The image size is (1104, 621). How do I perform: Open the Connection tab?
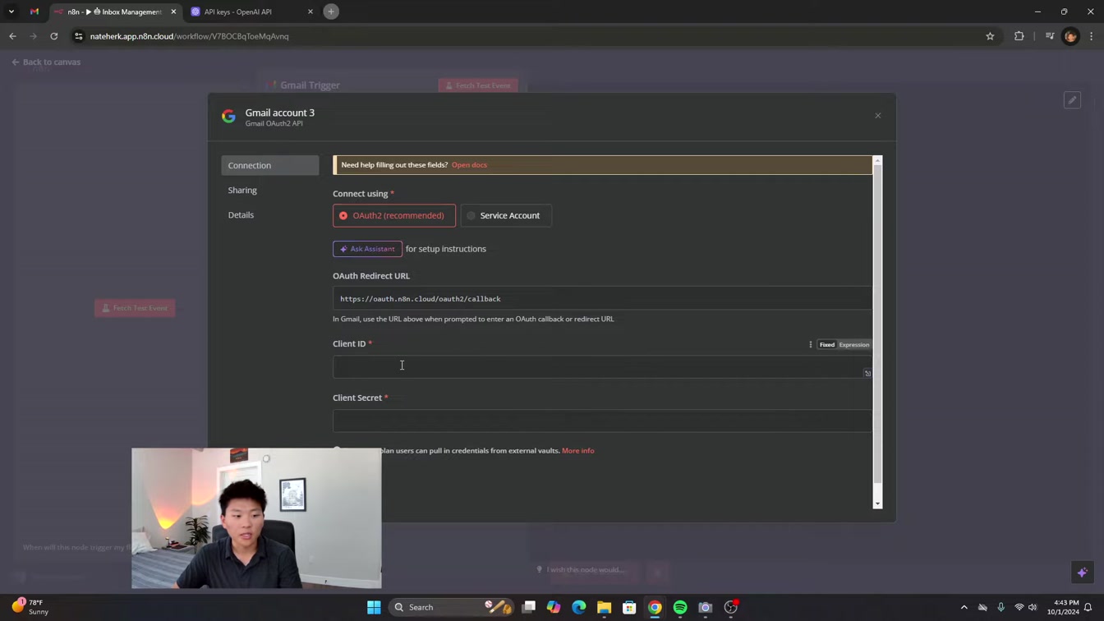coord(270,165)
